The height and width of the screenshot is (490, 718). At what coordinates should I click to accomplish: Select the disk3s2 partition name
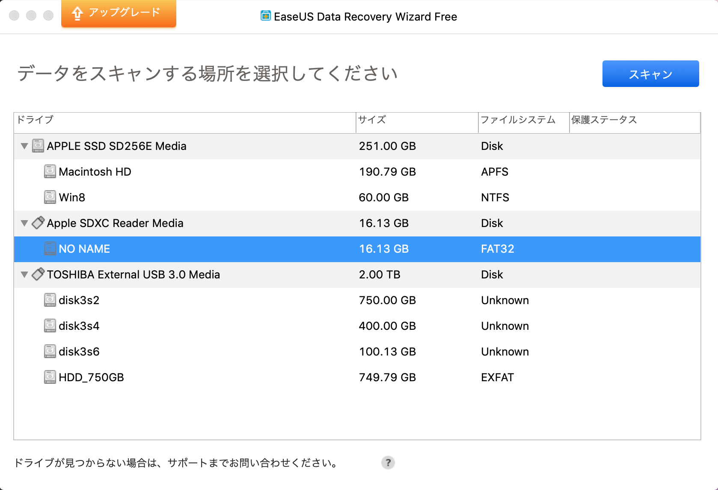point(79,300)
